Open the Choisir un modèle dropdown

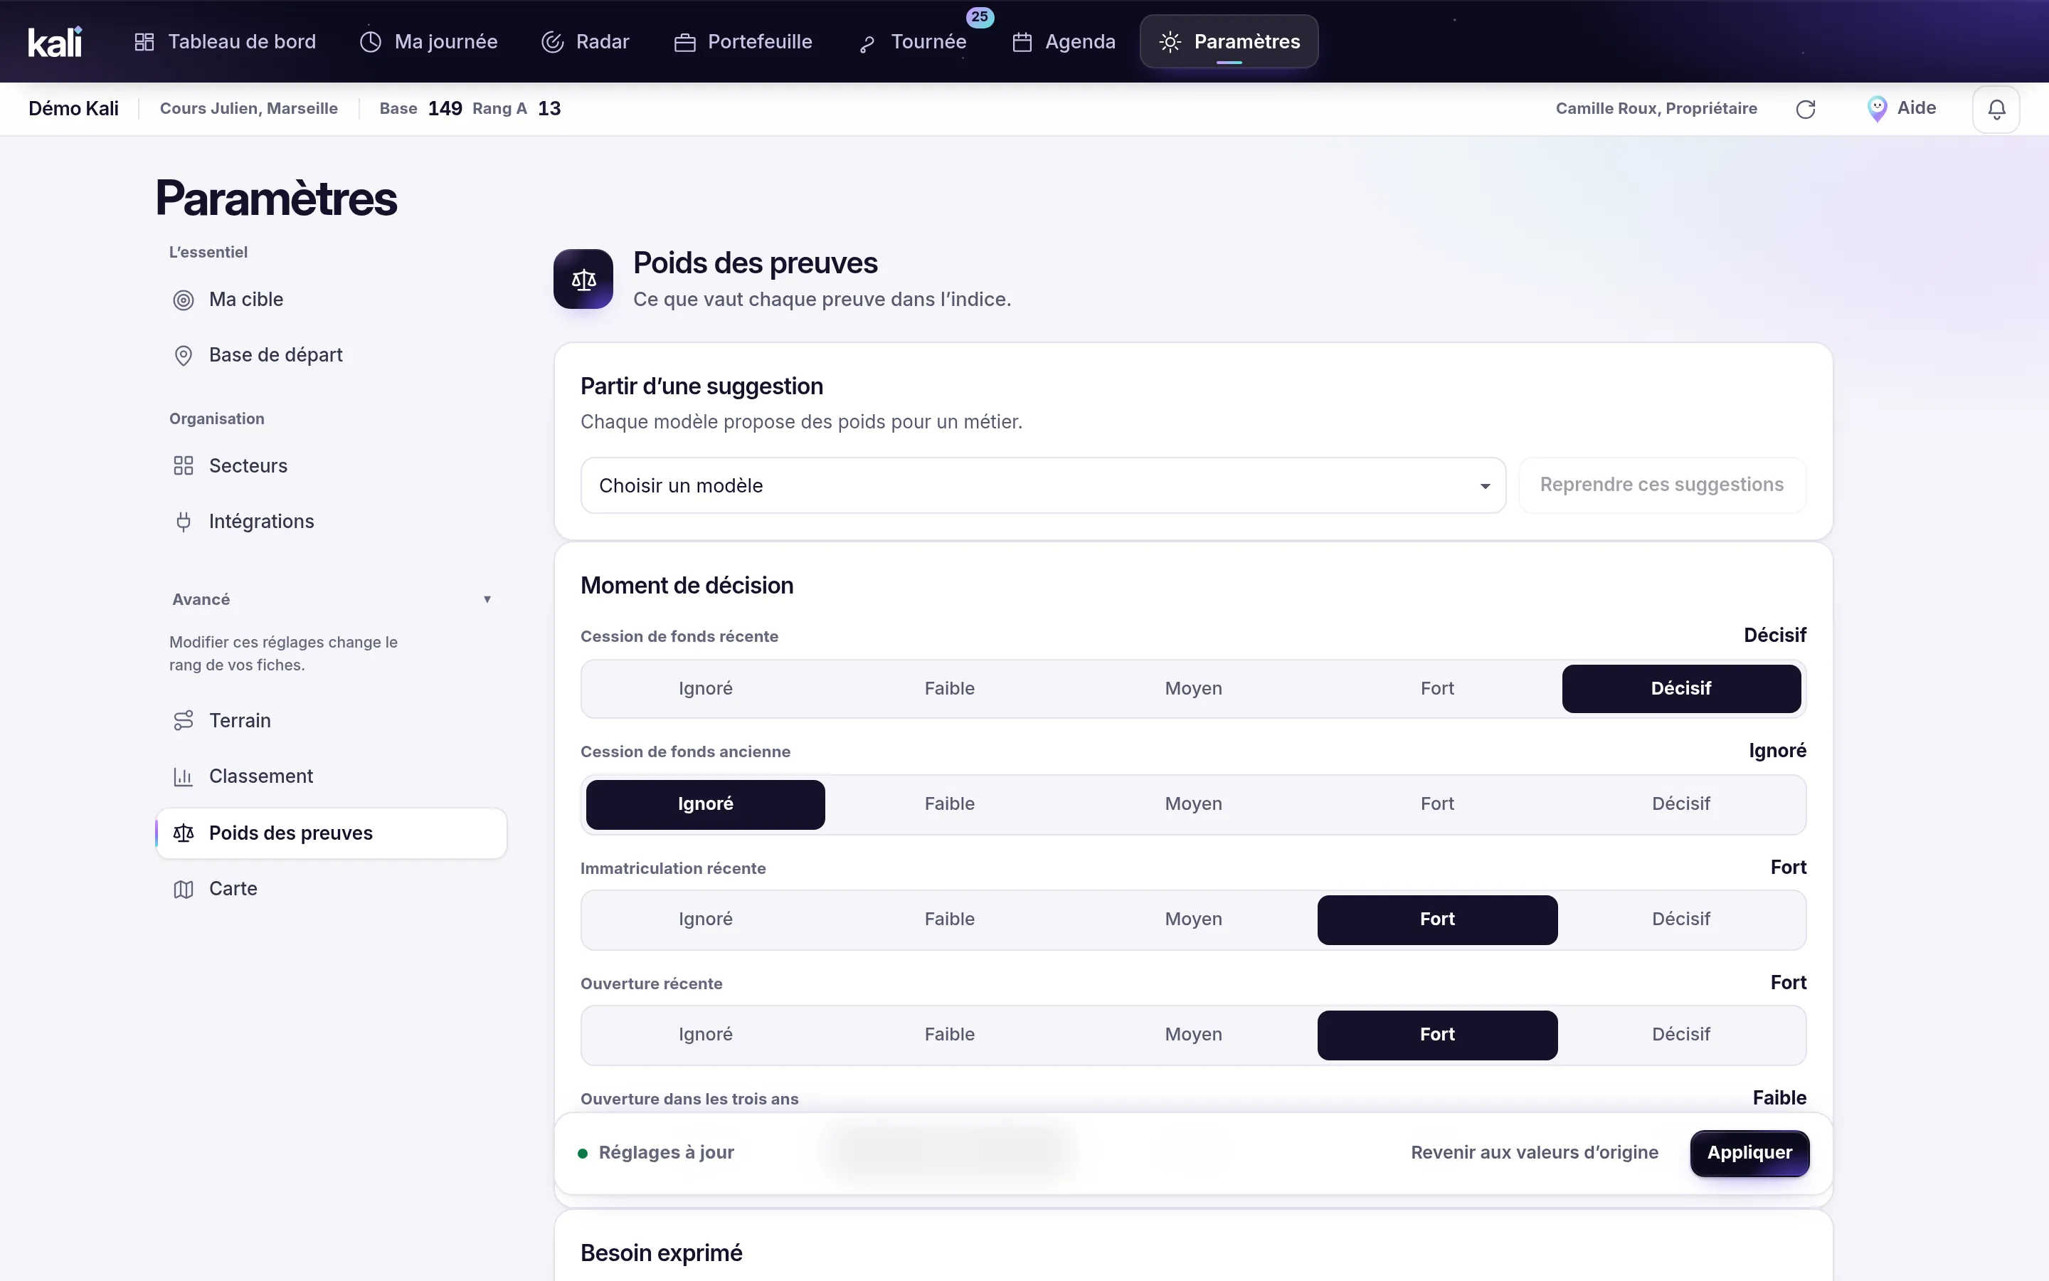point(1042,485)
